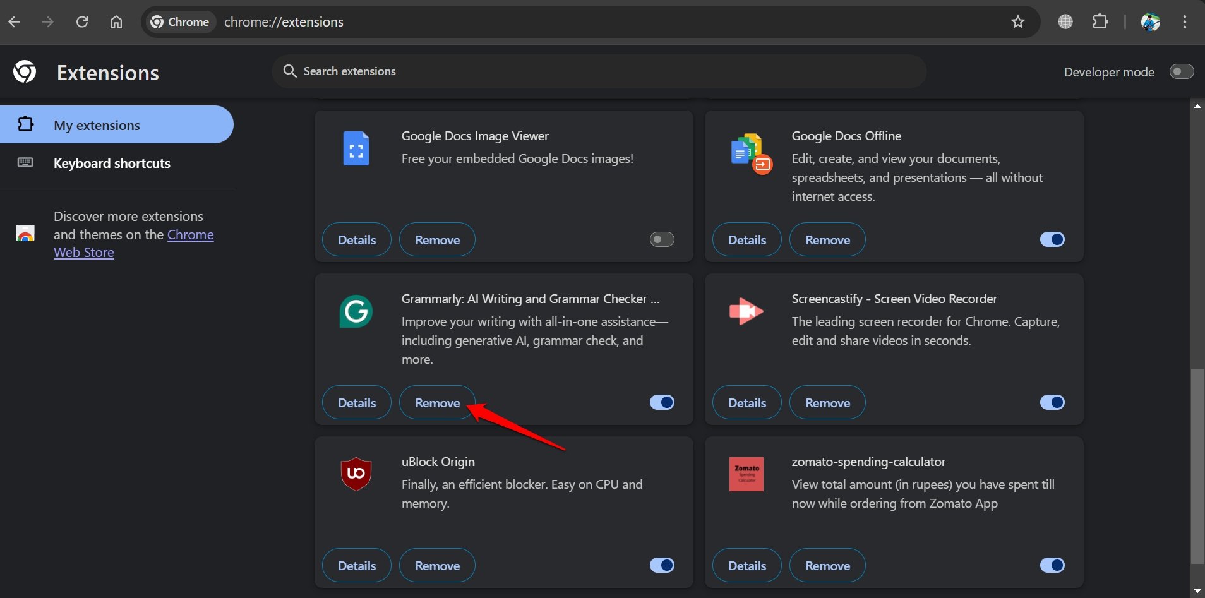
Task: Open Chrome three-dot menu
Action: (1185, 22)
